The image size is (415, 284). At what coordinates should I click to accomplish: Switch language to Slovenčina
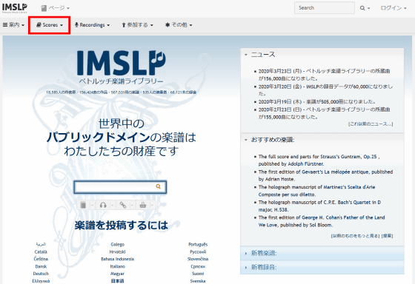click(198, 259)
